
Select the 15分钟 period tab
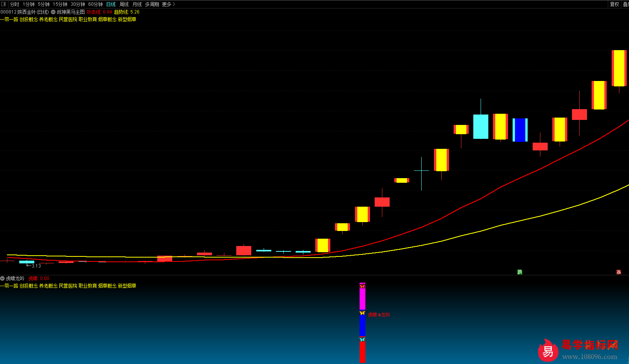[x=60, y=4]
